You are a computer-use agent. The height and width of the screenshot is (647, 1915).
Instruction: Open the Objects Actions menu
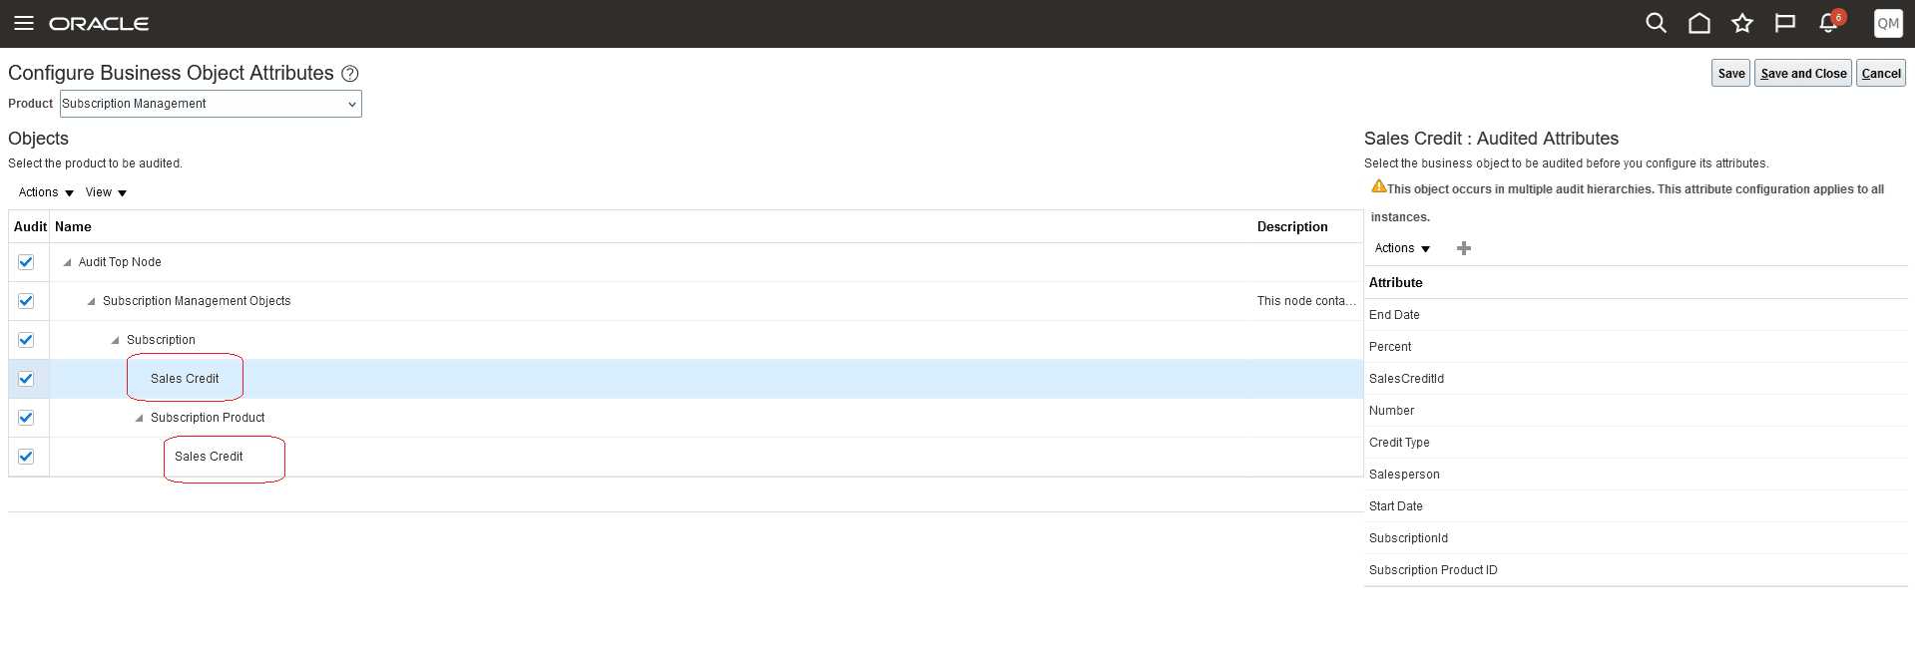click(x=46, y=192)
